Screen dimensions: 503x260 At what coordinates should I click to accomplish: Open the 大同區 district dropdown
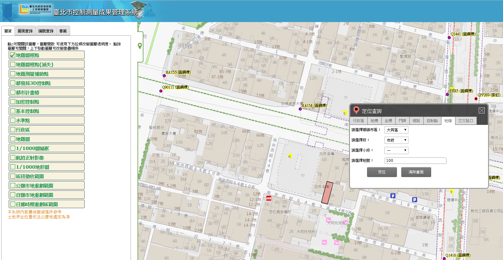pos(396,130)
